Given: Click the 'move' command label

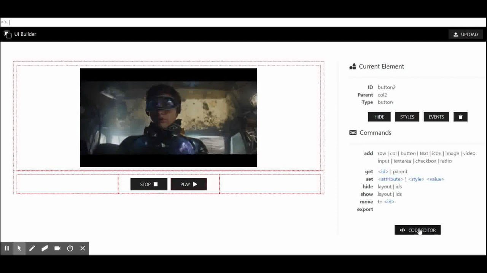Looking at the screenshot, I should pos(366,202).
